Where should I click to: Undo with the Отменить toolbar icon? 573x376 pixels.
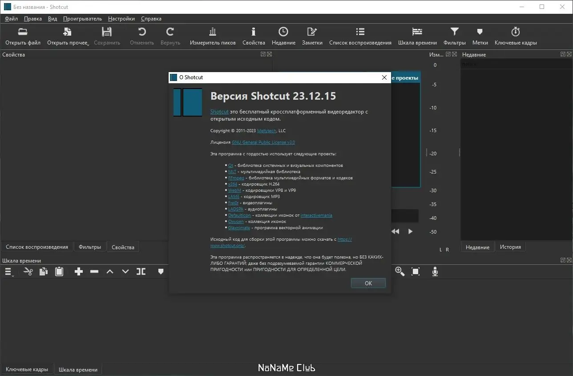pos(142,32)
